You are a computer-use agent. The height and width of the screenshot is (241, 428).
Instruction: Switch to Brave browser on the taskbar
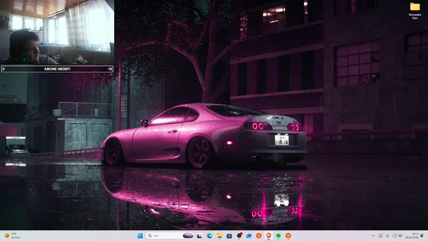269,236
